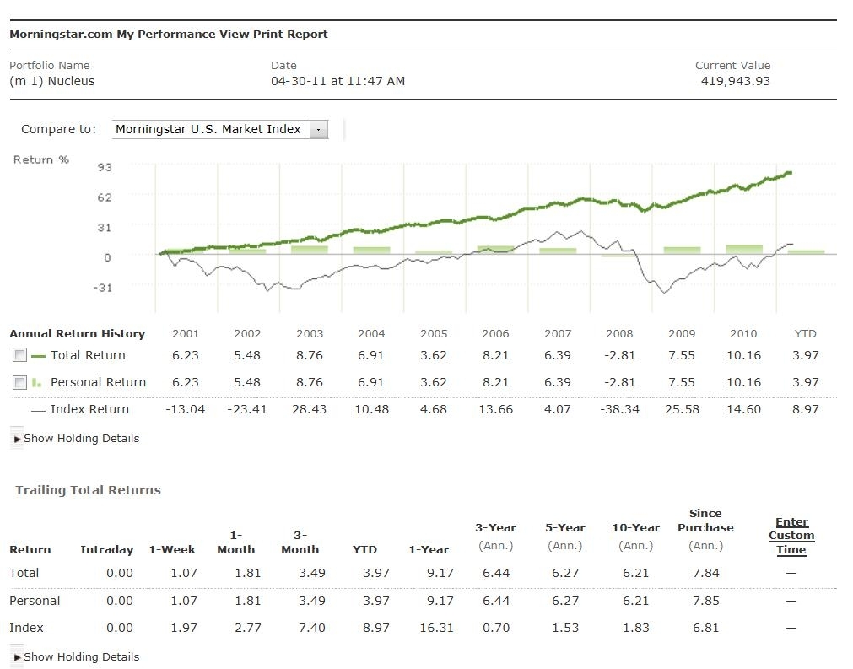Click the Current Value figure 419,943.93
The image size is (853, 669).
click(736, 81)
